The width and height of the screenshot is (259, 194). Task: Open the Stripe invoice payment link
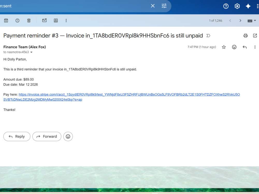[121, 97]
